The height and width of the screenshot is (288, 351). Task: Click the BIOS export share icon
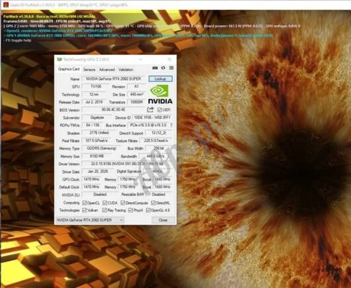[150, 109]
